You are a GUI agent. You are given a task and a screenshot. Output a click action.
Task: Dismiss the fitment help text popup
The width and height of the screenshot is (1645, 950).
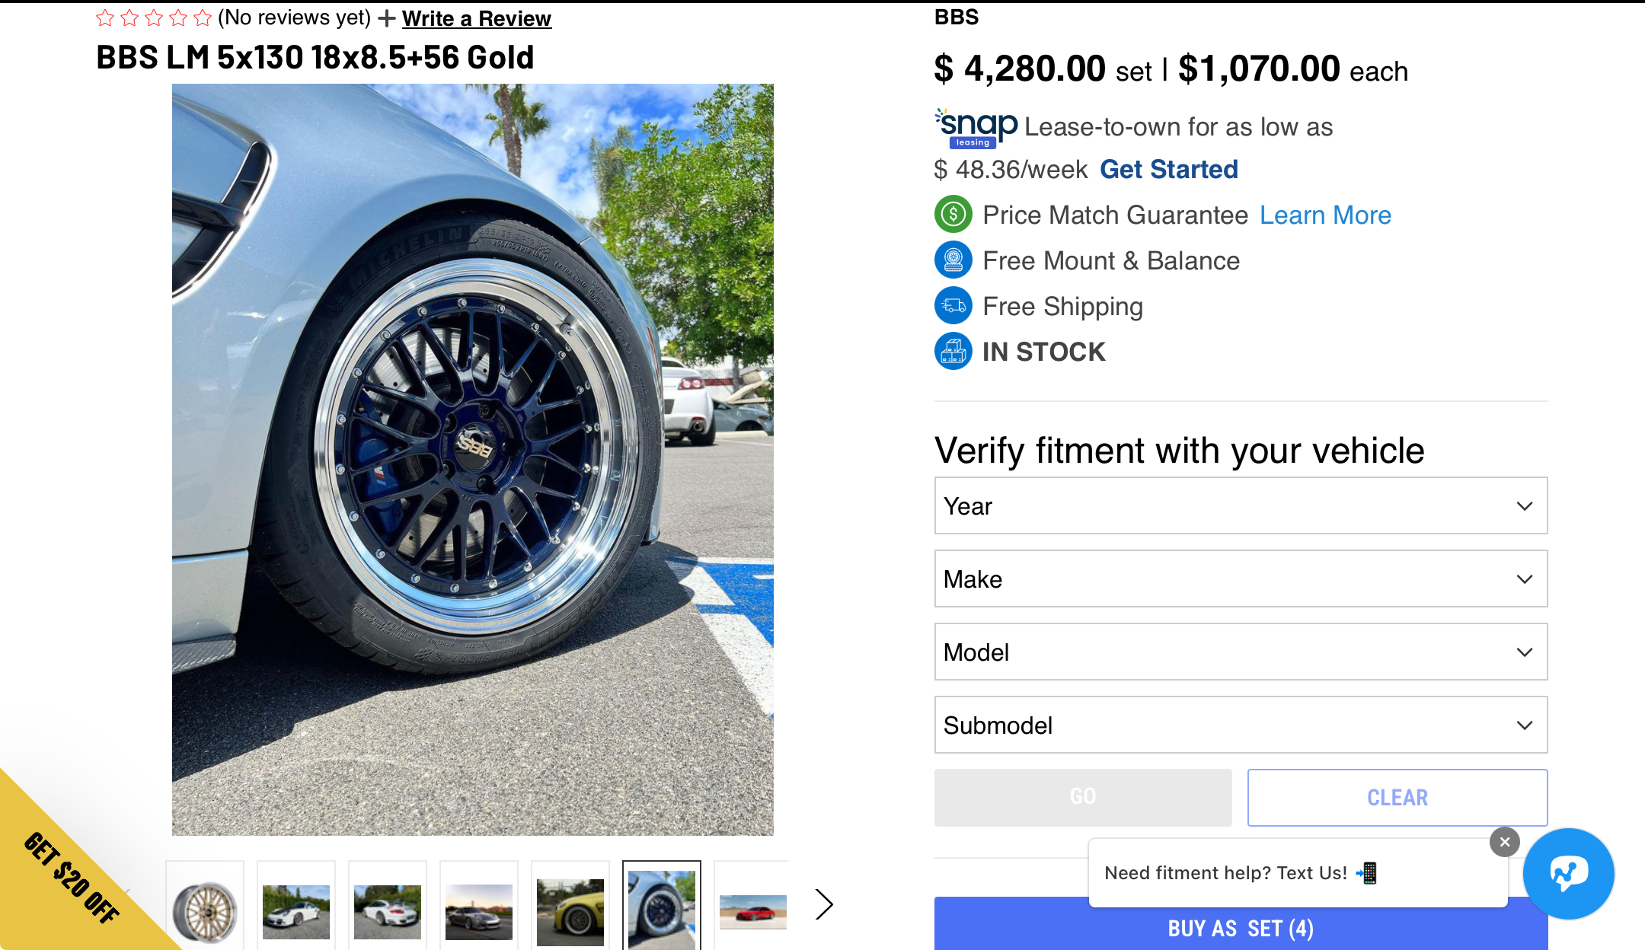tap(1504, 842)
